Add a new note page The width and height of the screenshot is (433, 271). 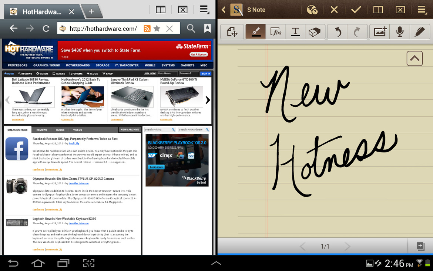pyautogui.click(x=420, y=246)
